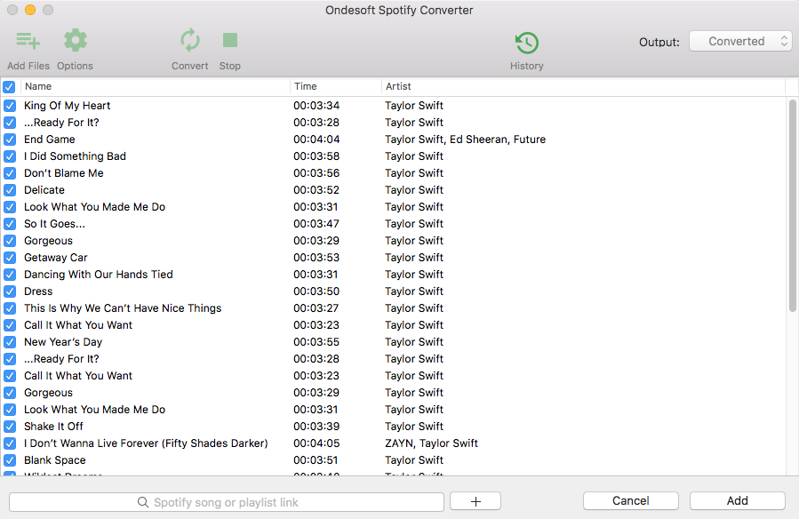Click the time 00:03:53

(316, 257)
